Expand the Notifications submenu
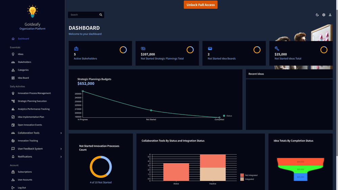Screen dimensions: 338x190 click(x=61, y=157)
